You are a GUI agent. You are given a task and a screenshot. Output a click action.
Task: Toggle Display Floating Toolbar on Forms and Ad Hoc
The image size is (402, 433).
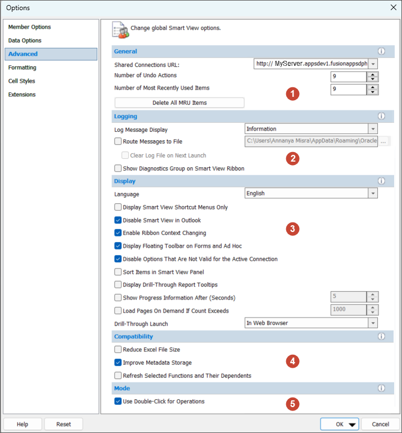click(118, 245)
